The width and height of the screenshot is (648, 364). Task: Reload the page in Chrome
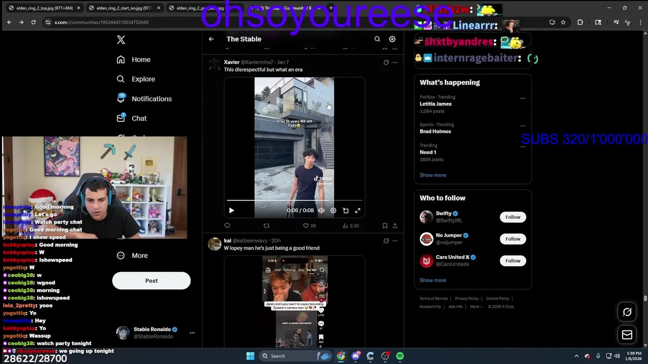(33, 22)
